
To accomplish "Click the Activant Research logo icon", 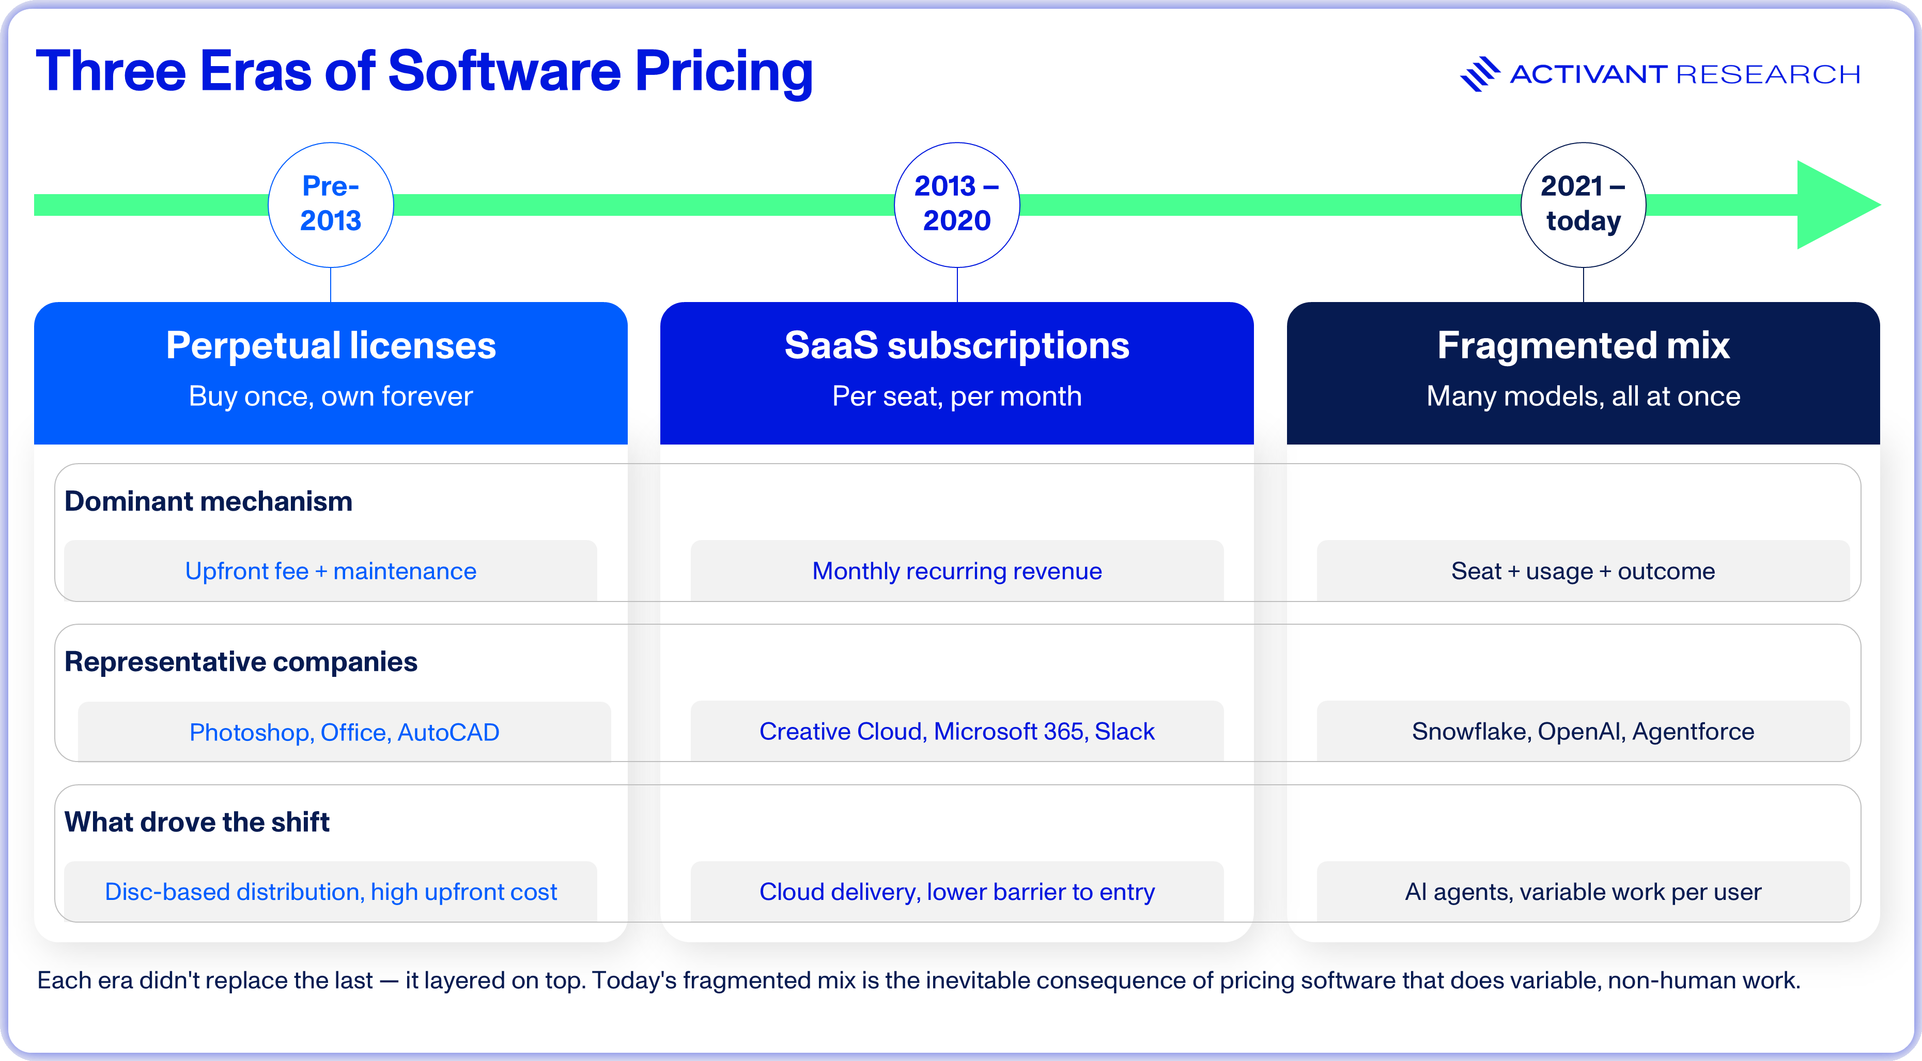I will pyautogui.click(x=1480, y=74).
